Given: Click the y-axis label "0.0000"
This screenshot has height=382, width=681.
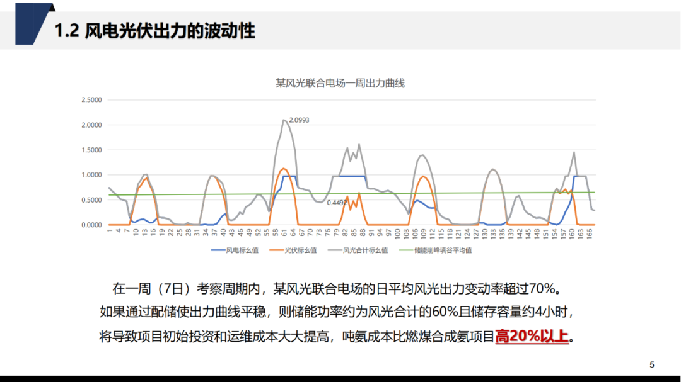Looking at the screenshot, I should [x=91, y=225].
